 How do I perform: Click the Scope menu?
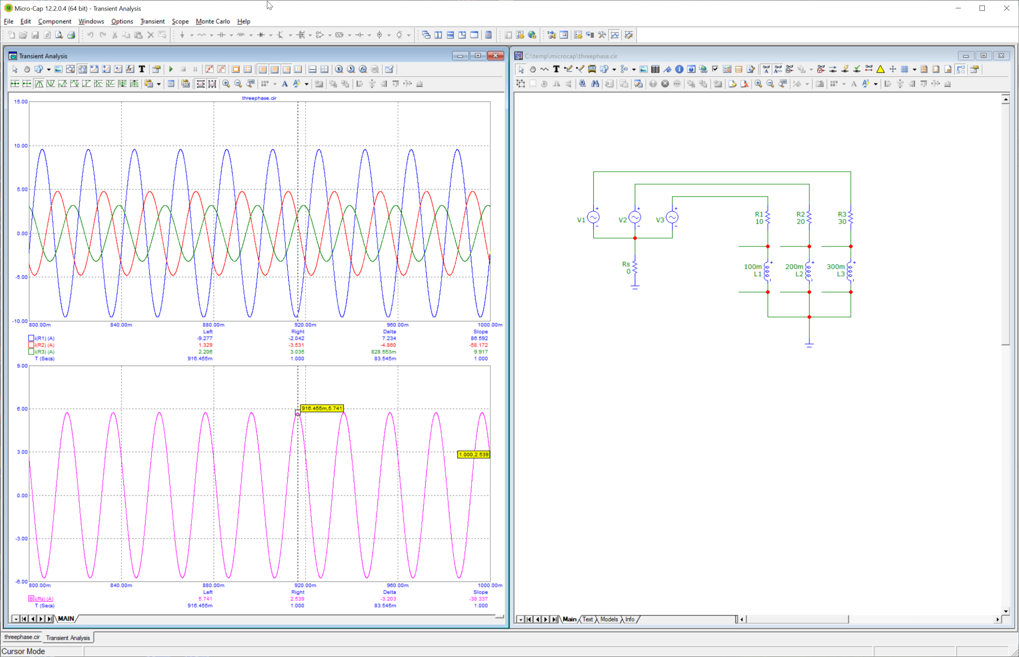tap(180, 21)
